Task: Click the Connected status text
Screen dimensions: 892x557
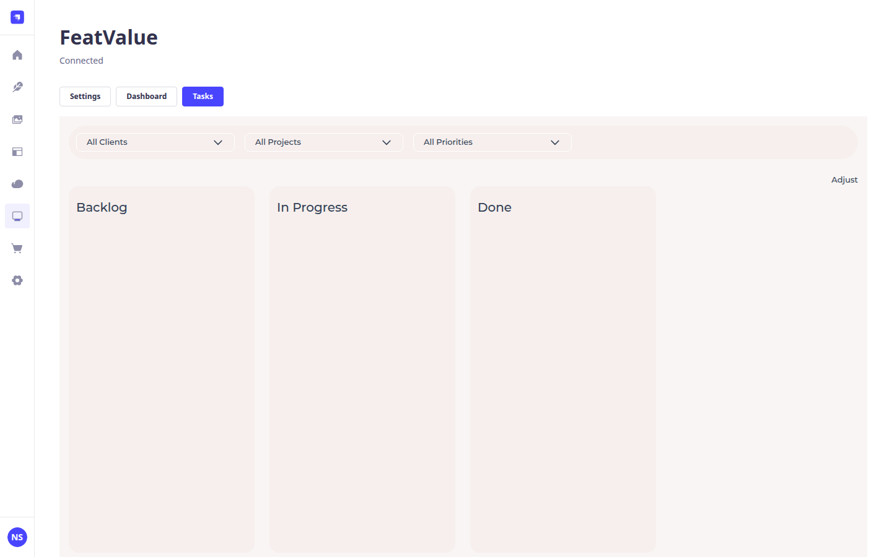Action: 81,61
